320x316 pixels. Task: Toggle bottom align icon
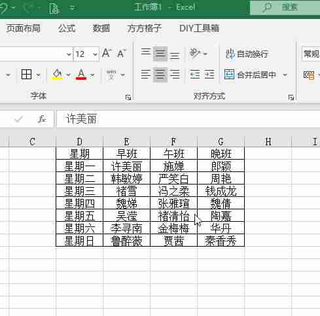click(175, 56)
